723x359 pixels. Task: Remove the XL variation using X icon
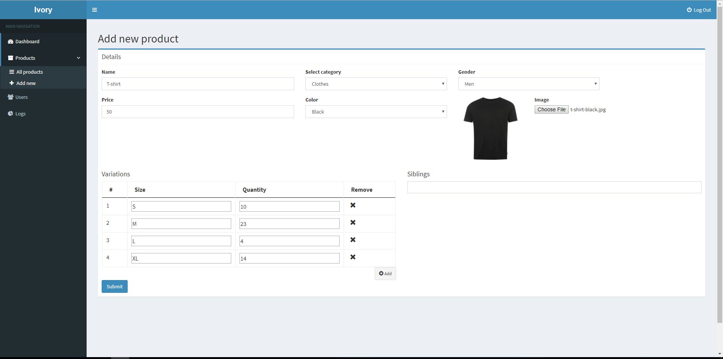[353, 257]
